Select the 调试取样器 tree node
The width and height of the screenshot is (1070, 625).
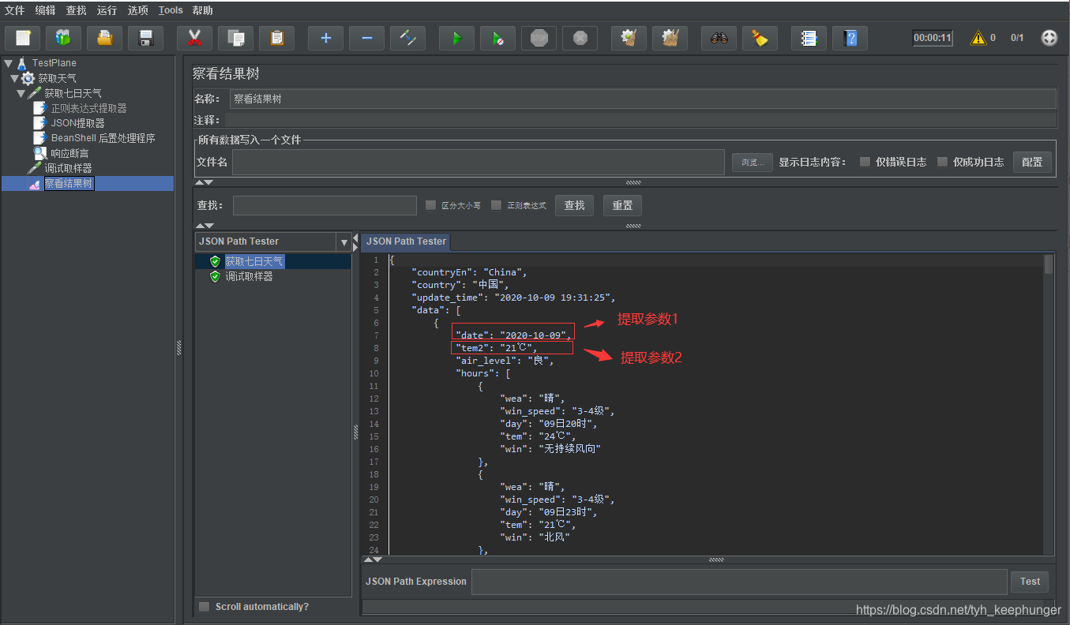68,168
